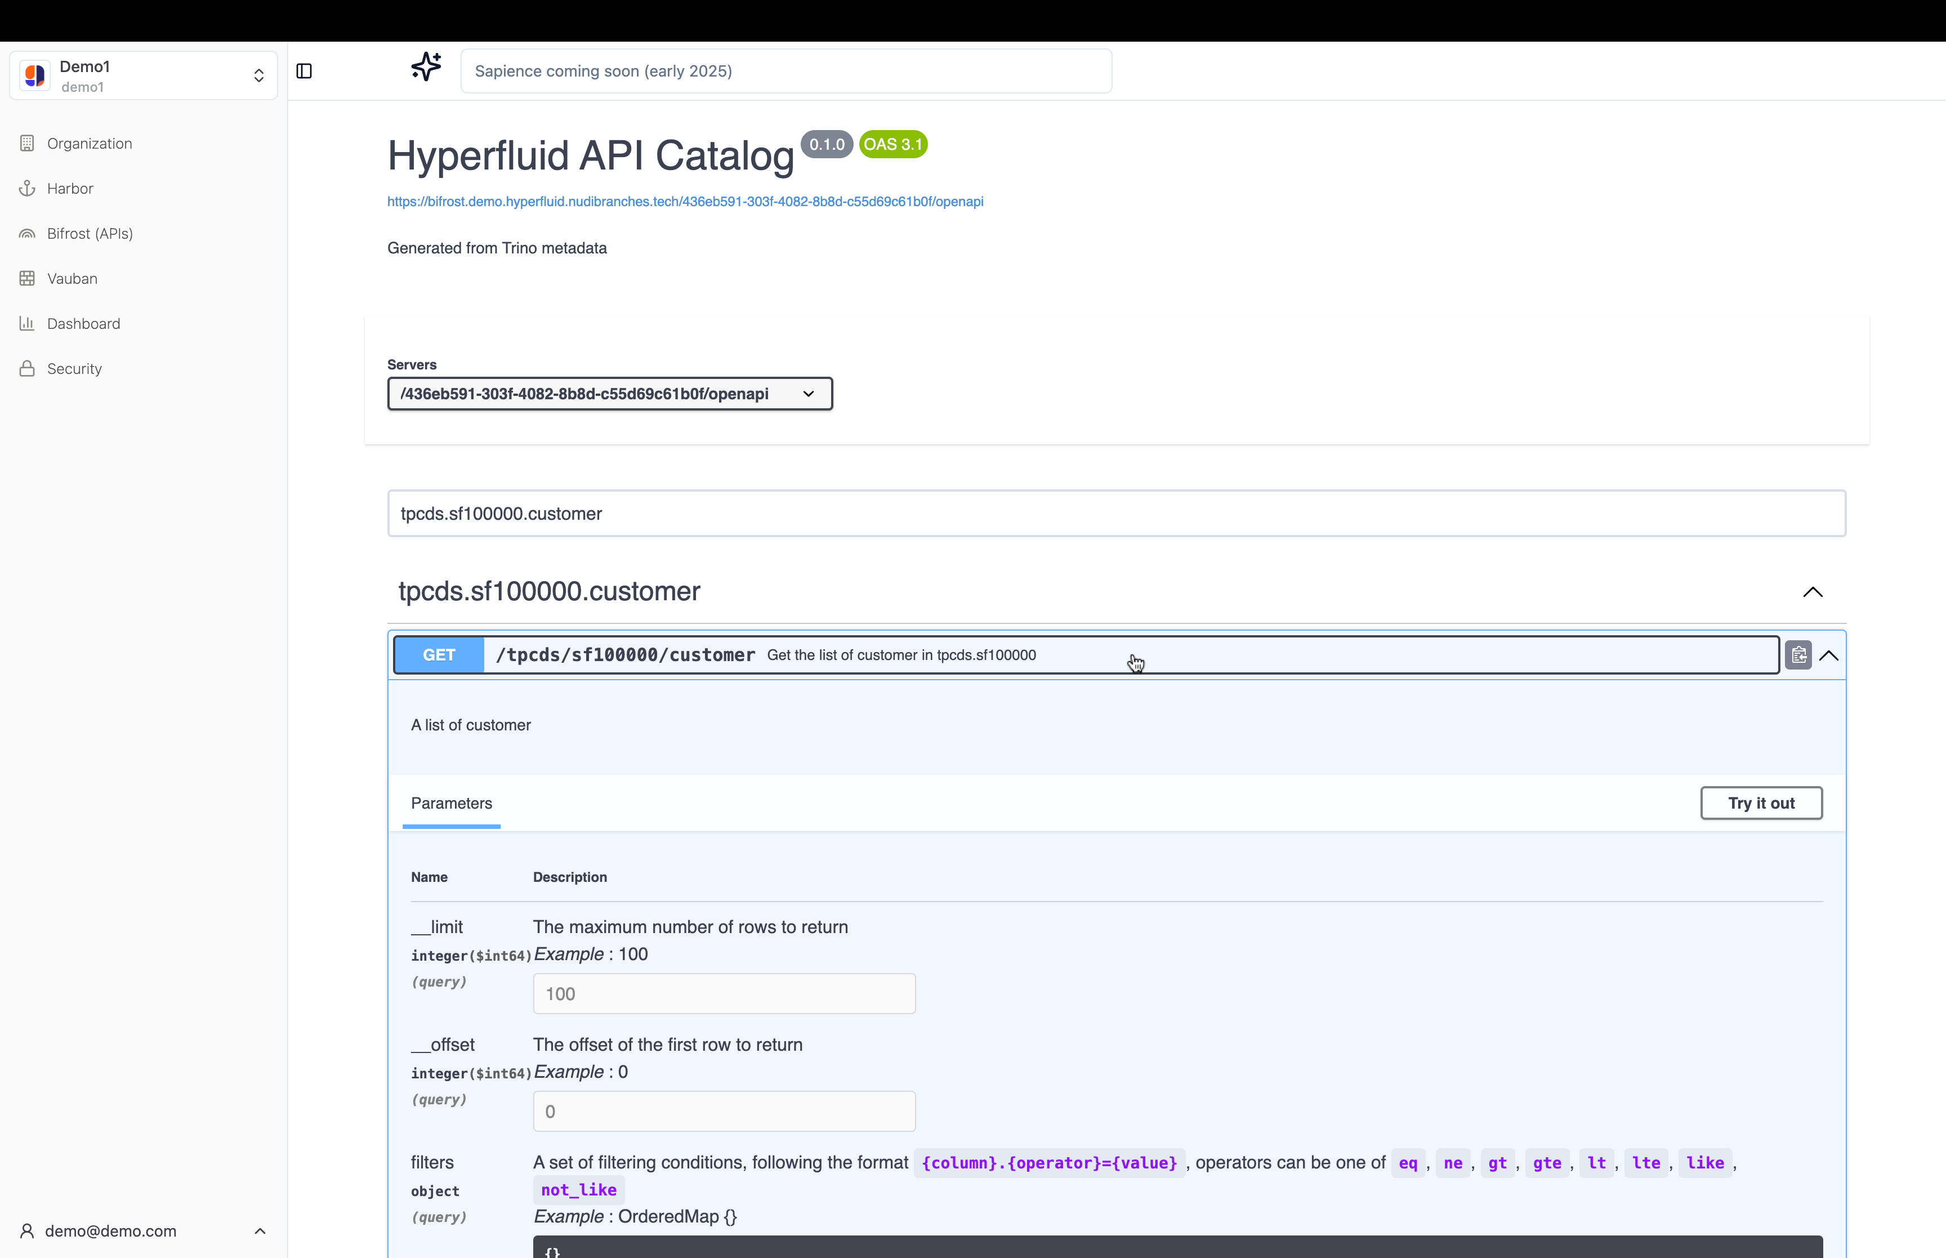This screenshot has width=1946, height=1258.
Task: Click the 'eq' operator code tag
Action: 1408,1162
